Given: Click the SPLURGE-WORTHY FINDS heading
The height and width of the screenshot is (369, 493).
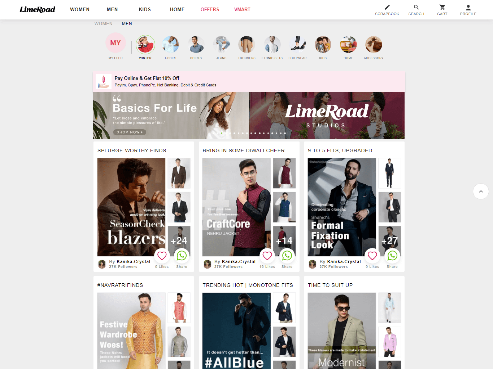Looking at the screenshot, I should coord(132,150).
